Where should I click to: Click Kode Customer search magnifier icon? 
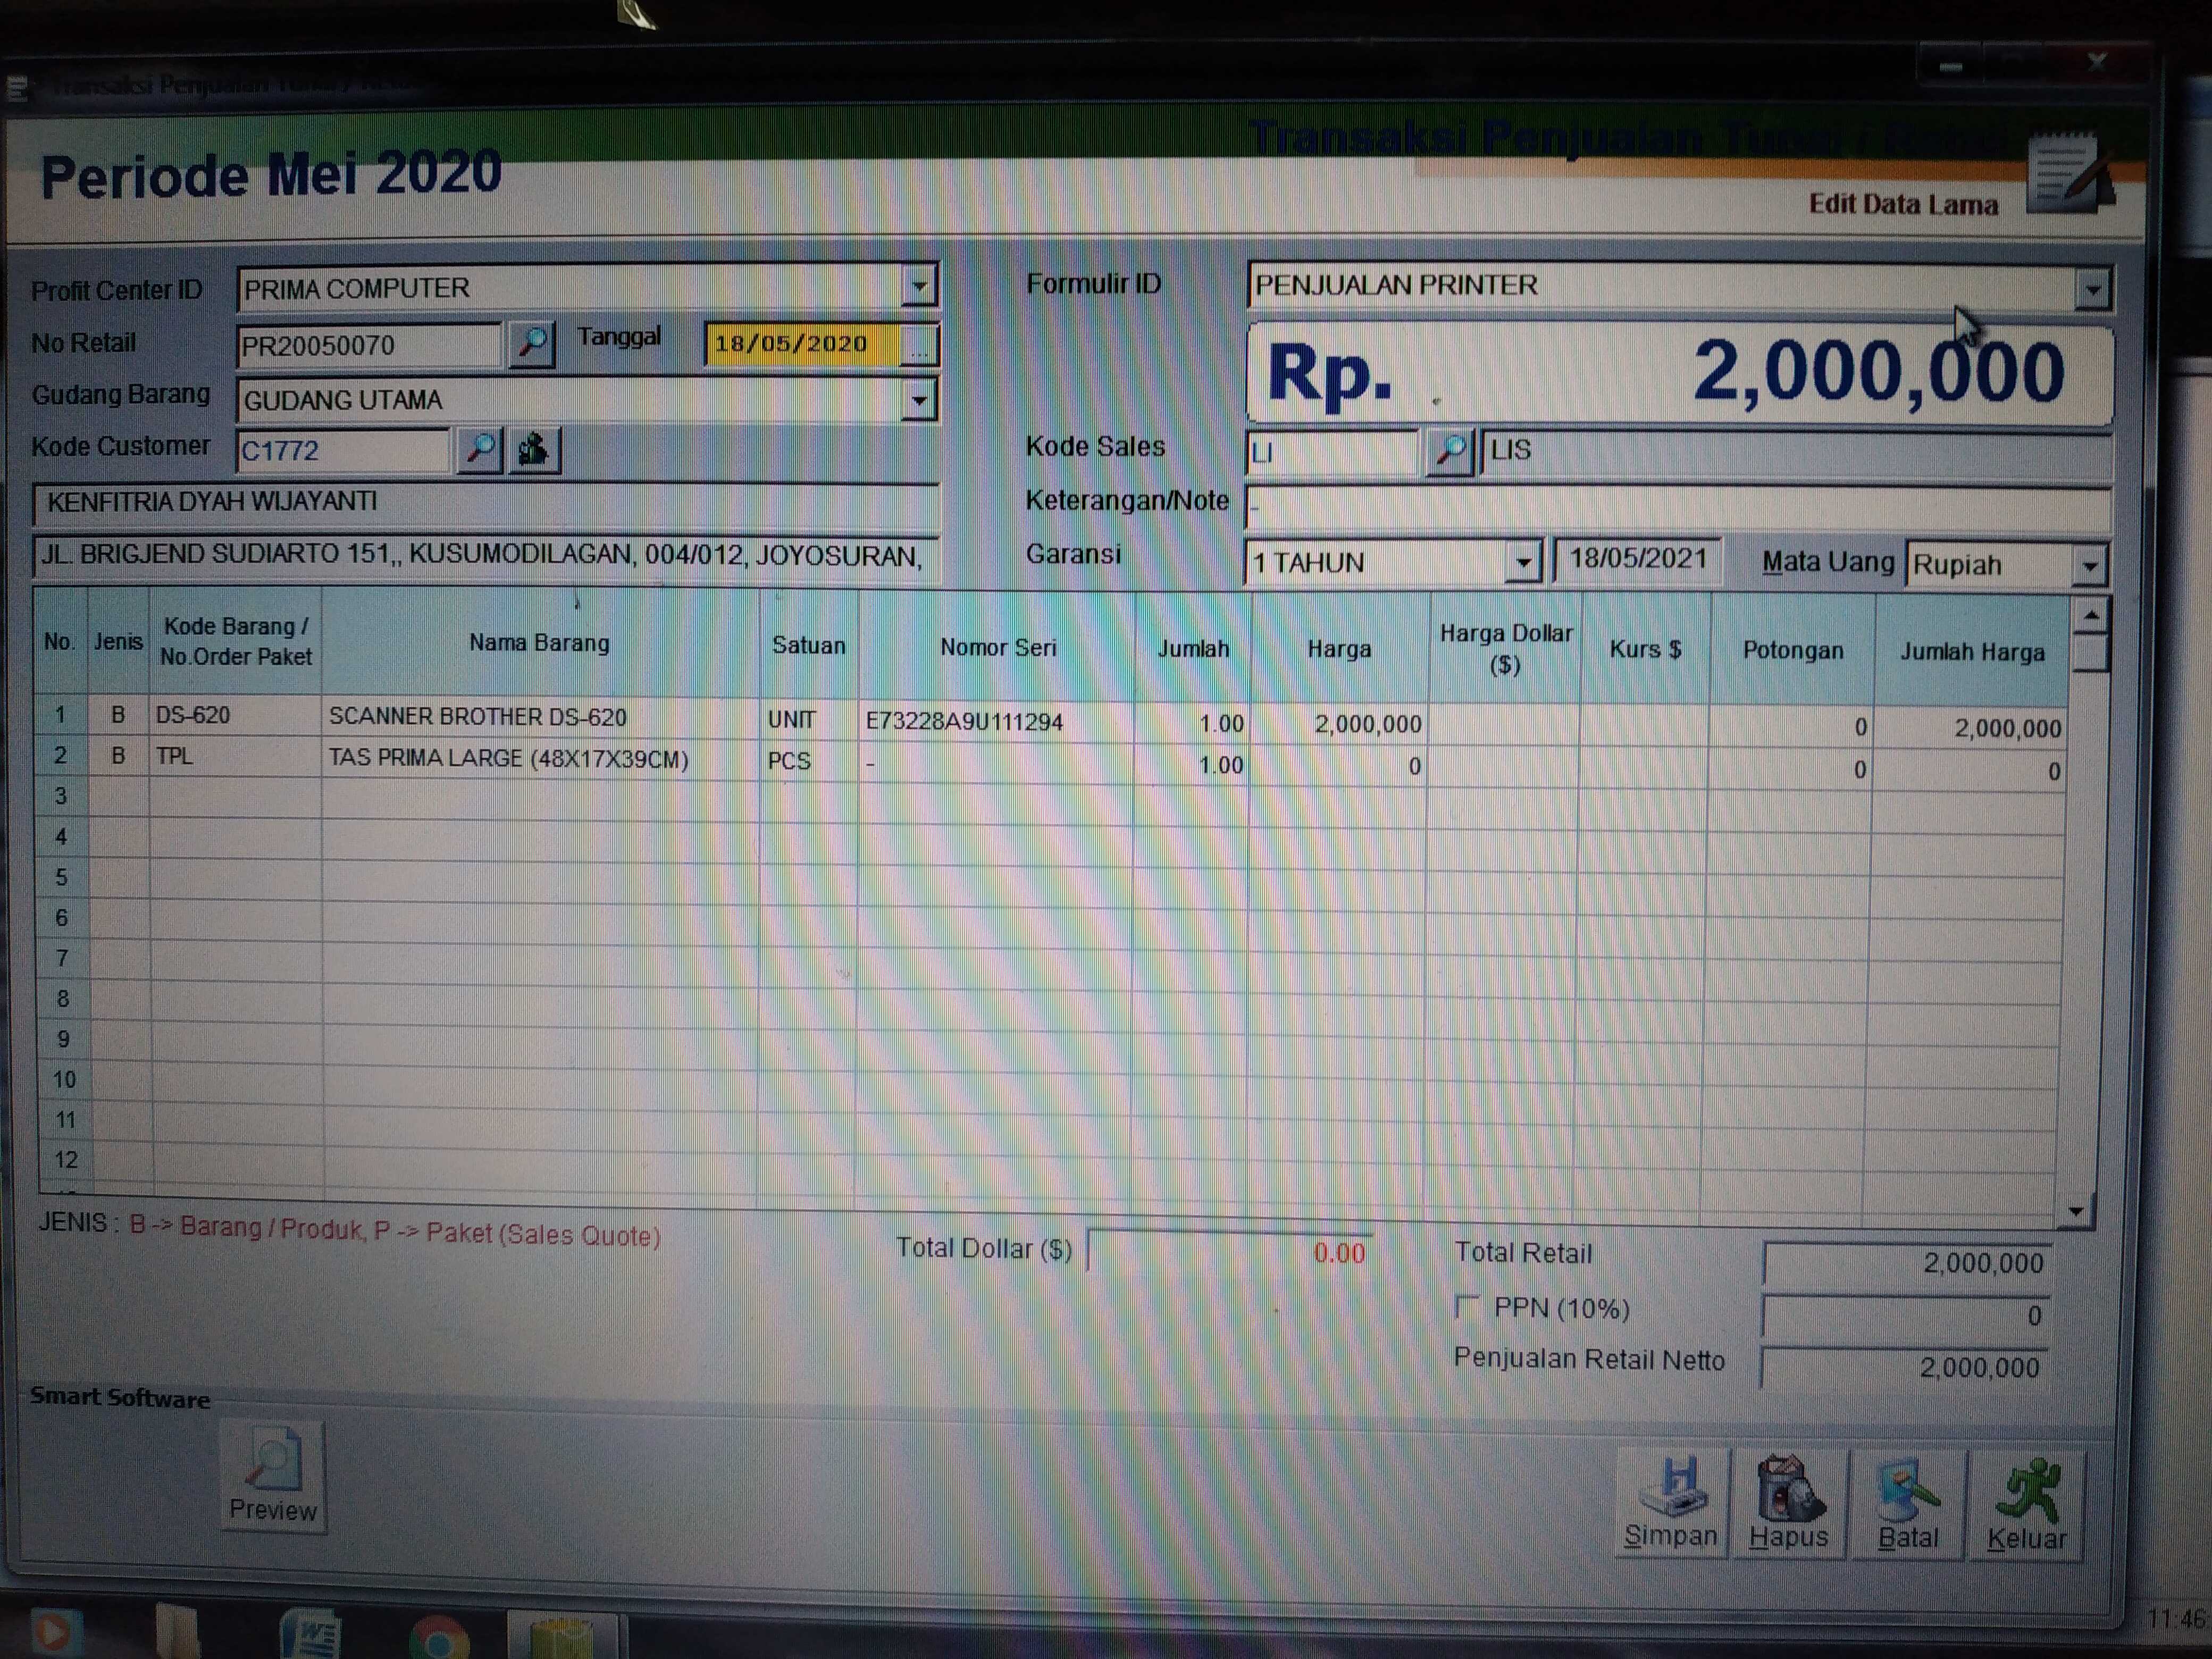[480, 449]
